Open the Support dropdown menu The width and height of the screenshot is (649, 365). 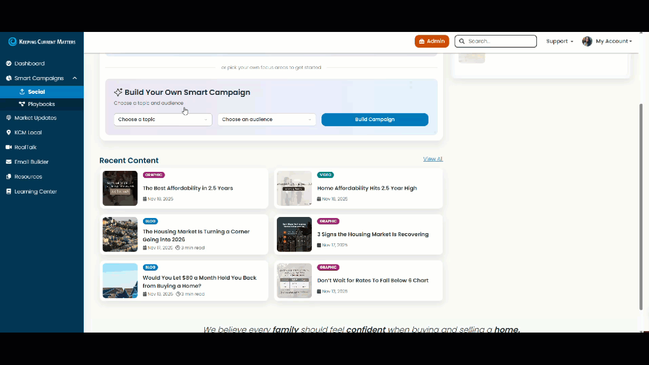(x=559, y=41)
